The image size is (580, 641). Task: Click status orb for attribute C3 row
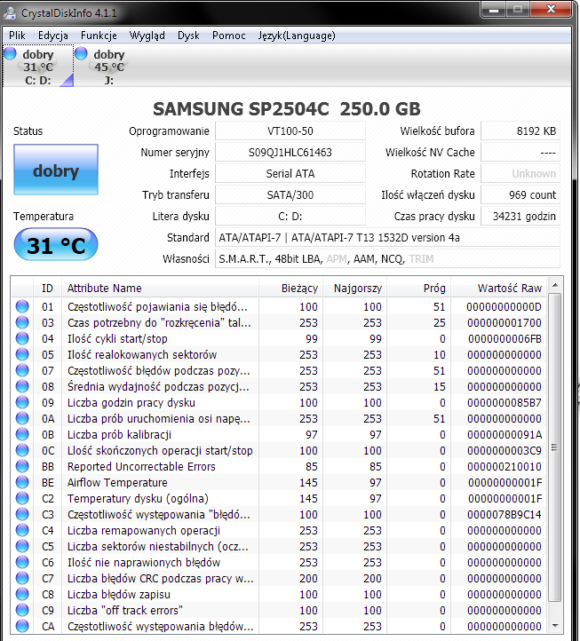point(22,514)
